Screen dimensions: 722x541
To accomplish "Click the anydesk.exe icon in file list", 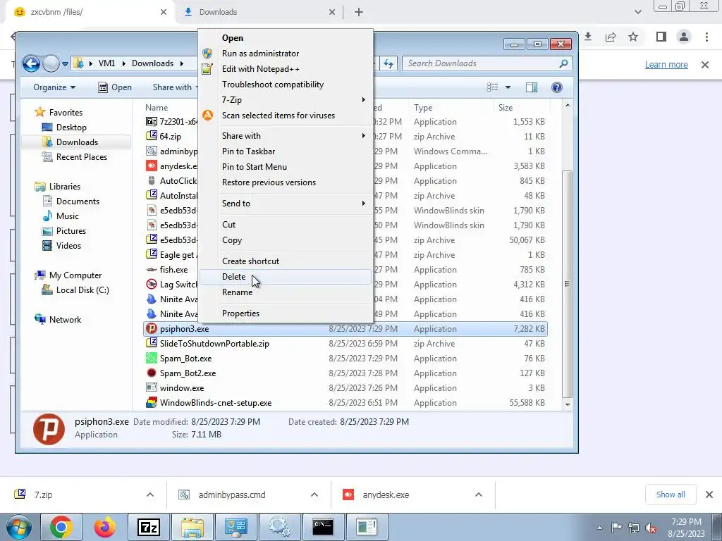I will pos(151,166).
